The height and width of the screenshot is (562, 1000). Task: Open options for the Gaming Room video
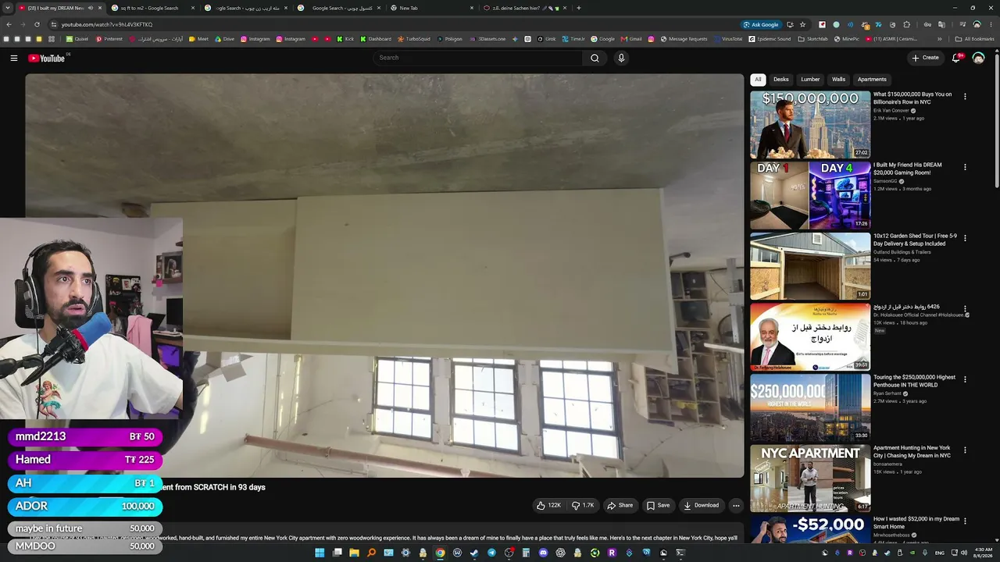tap(965, 167)
